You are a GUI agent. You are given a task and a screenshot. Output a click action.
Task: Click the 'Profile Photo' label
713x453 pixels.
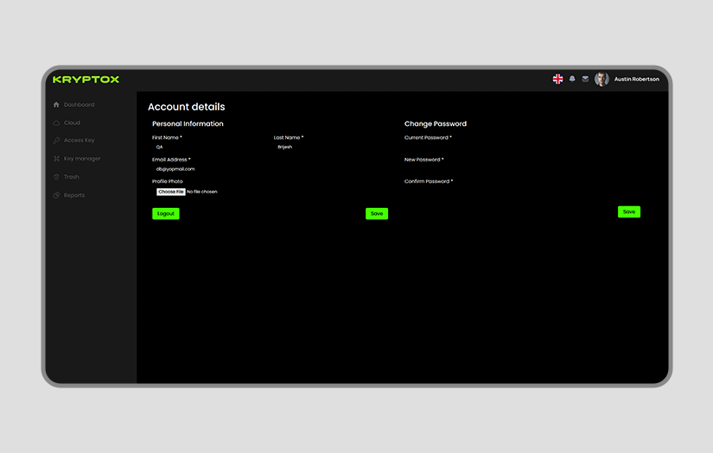pos(168,181)
